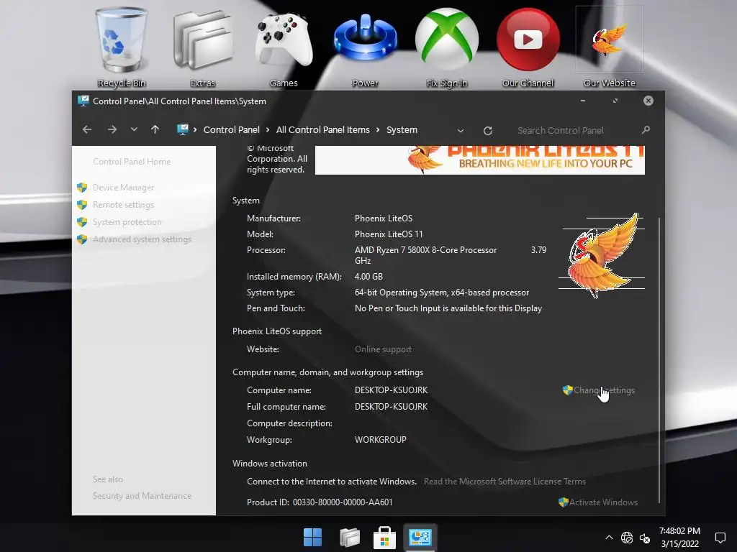Expand chevron after Control Panel breadcrumb
Viewport: 737px width, 552px height.
click(268, 130)
